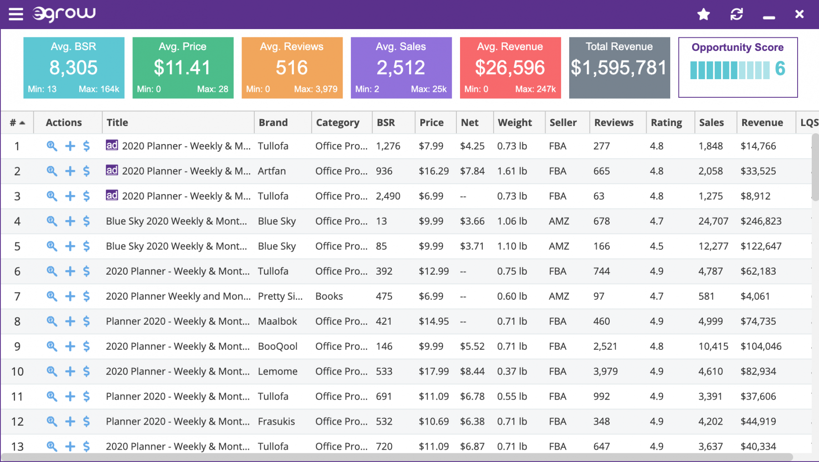
Task: Click magnifier icon for Maalbok row 8
Action: coord(52,321)
